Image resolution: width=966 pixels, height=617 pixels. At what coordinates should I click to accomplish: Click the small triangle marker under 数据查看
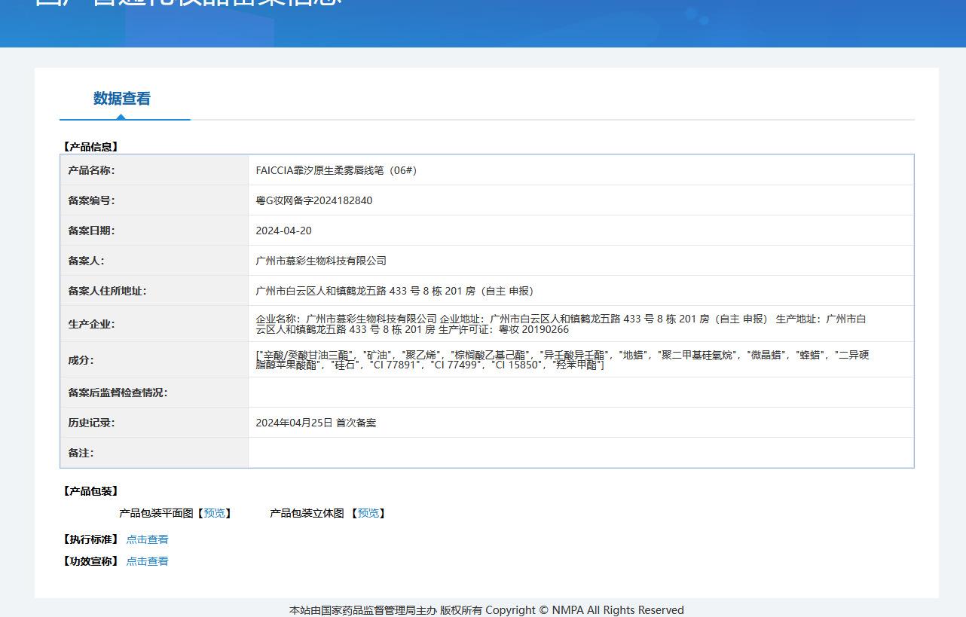pyautogui.click(x=121, y=117)
